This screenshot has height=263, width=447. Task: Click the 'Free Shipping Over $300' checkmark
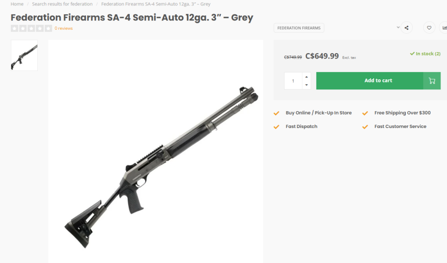click(x=366, y=113)
